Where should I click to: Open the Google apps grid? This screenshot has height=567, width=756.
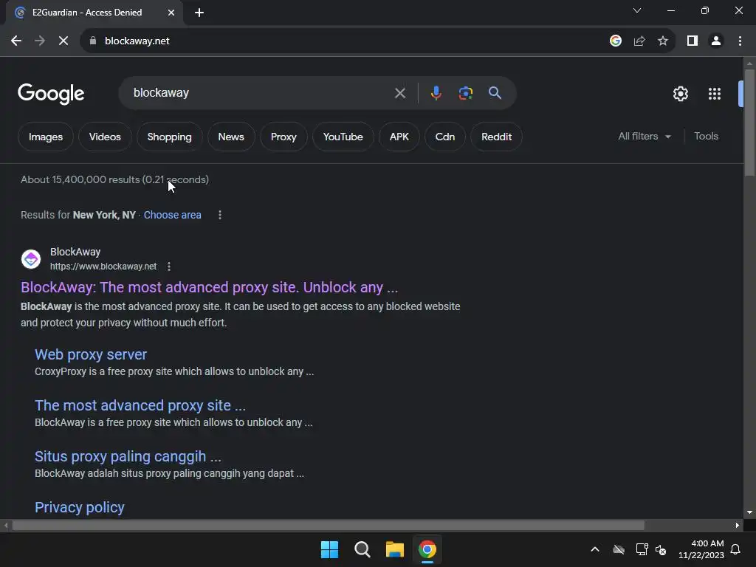715,94
